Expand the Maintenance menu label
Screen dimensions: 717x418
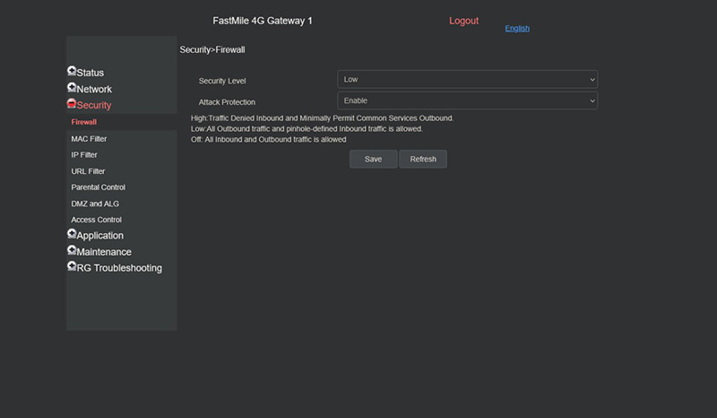104,252
